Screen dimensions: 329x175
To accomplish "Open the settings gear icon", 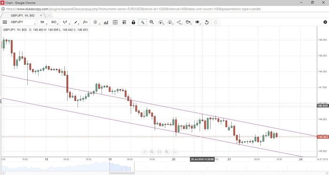I will point(325,22).
